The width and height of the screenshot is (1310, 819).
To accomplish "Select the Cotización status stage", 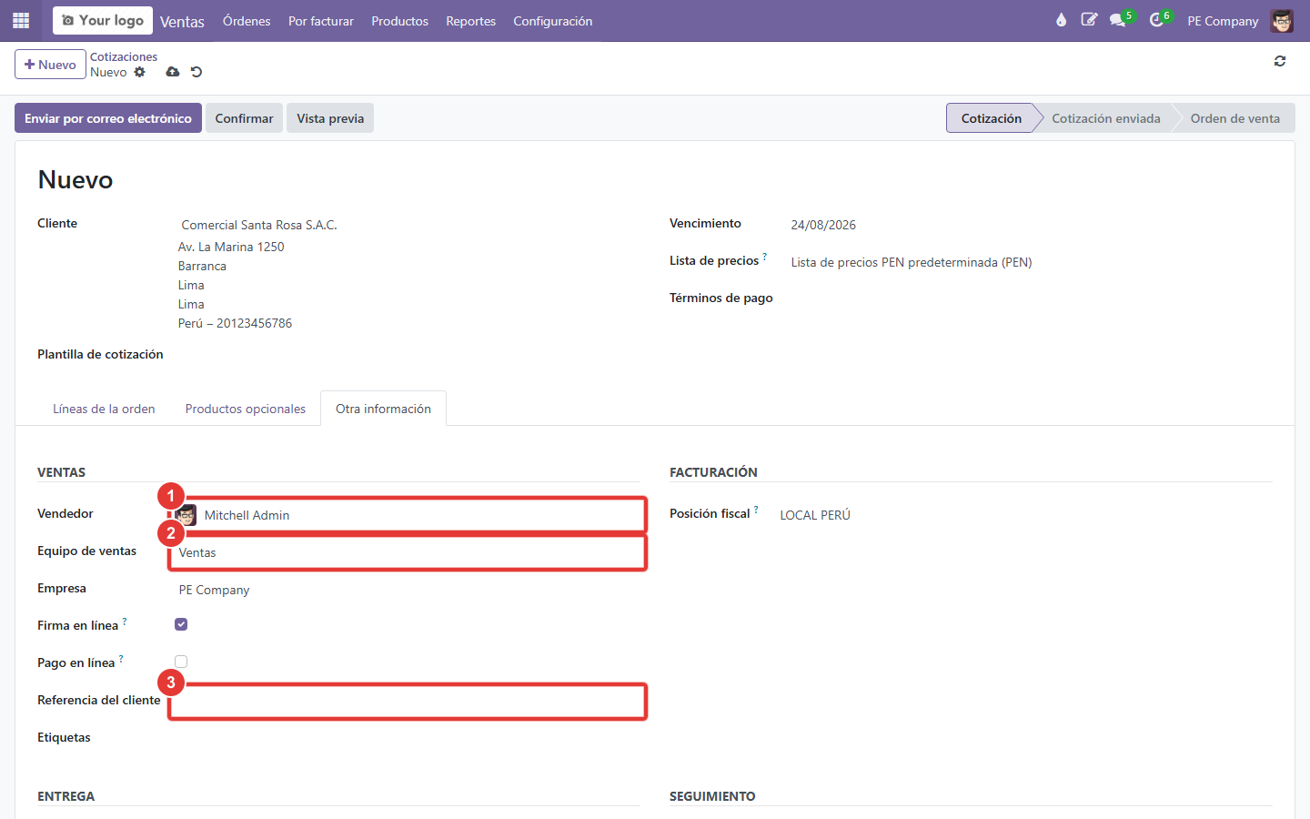I will 992,118.
